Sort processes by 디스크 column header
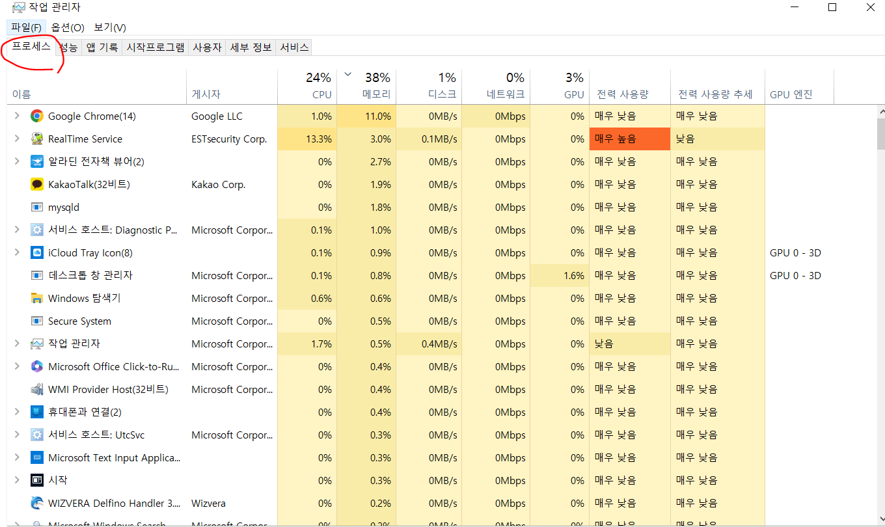This screenshot has width=885, height=527. tap(429, 87)
